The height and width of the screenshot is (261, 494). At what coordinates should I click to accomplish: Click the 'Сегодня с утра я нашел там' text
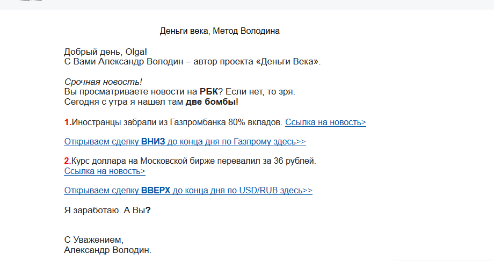pyautogui.click(x=124, y=102)
